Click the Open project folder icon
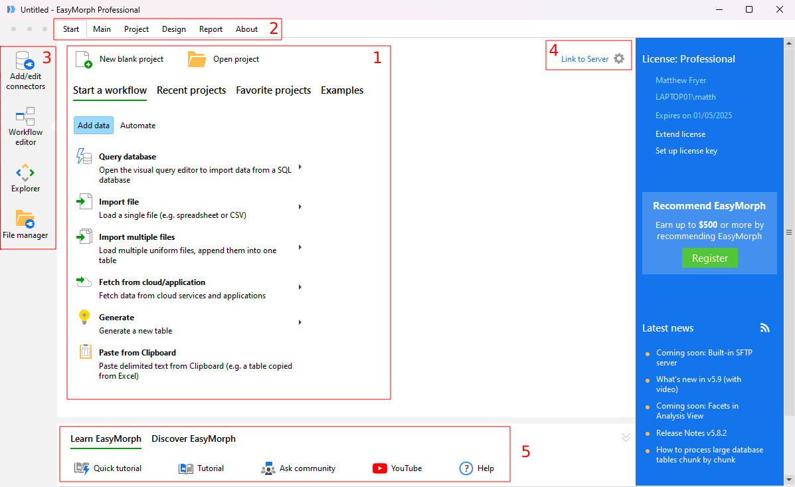This screenshot has height=487, width=795. click(x=197, y=59)
